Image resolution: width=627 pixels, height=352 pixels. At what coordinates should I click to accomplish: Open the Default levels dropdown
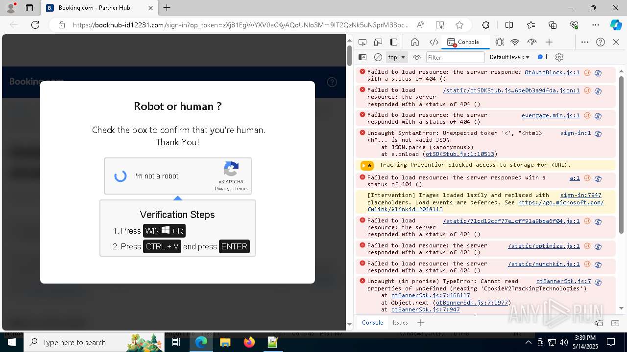click(x=509, y=57)
